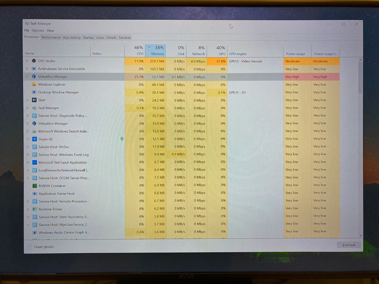This screenshot has width=379, height=284.
Task: Sort by the GPU engine column header
Action: pos(255,50)
